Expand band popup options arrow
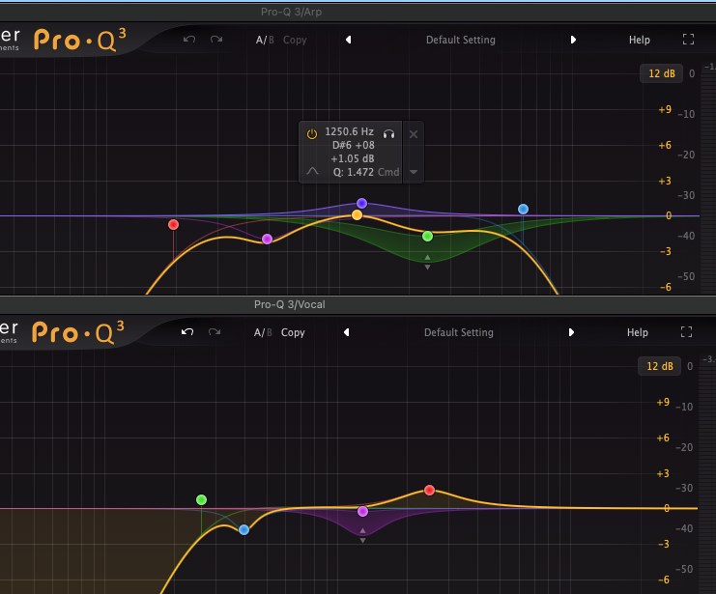Screen dimensions: 716x594 414,172
